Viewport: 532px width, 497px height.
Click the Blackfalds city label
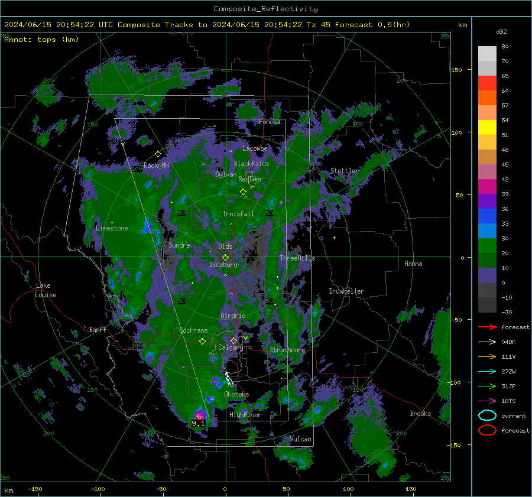(251, 164)
